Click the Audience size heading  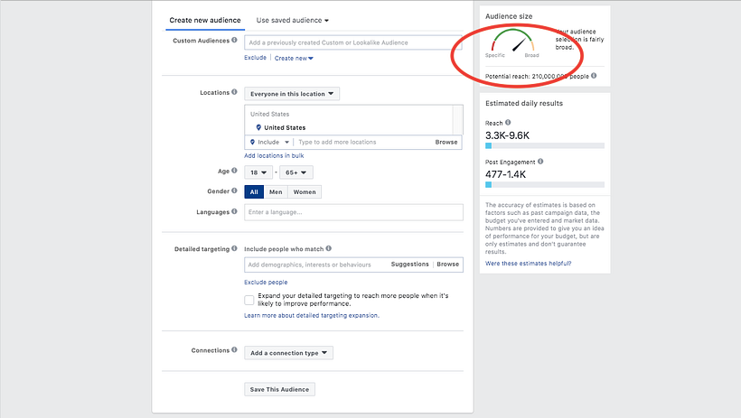509,16
